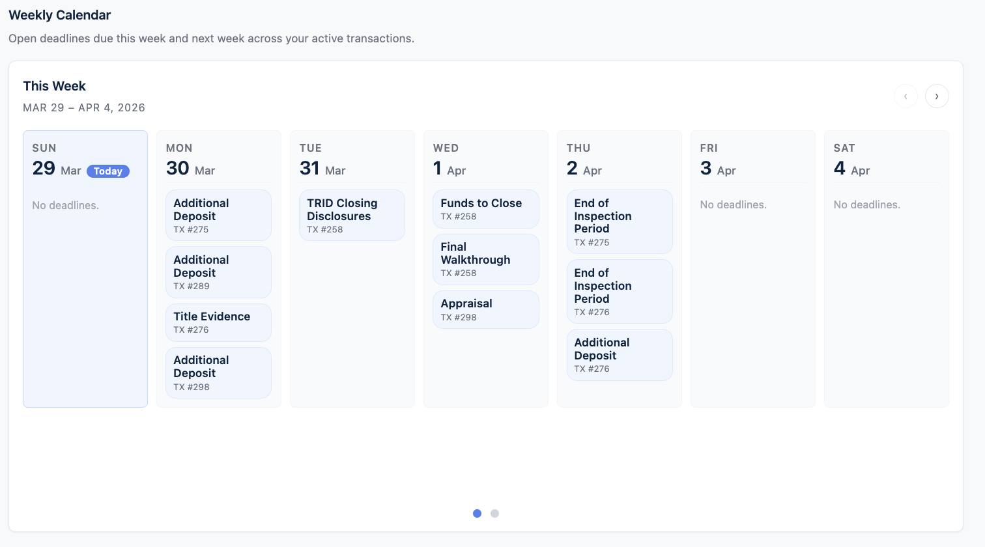Click the Weekly Calendar title
This screenshot has width=985, height=547.
59,14
